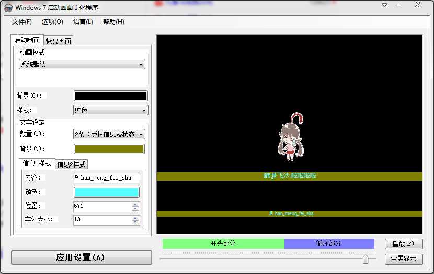Screen dimensions: 434x274
Task: Expand the 数量(C) text count dropdown
Action: point(109,134)
